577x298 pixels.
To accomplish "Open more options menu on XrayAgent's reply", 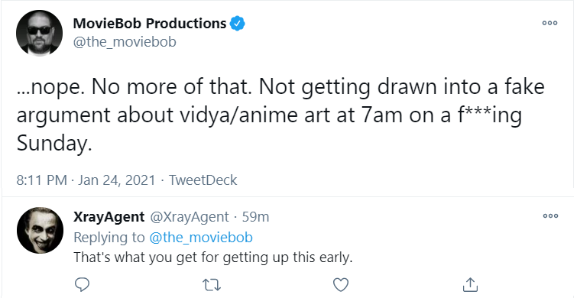I will pos(550,216).
